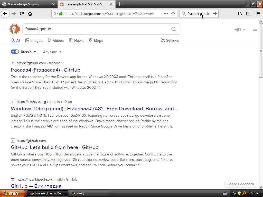The height and width of the screenshot is (197, 263).
Task: Open GitHub: Let's build from here result
Action: [55, 147]
